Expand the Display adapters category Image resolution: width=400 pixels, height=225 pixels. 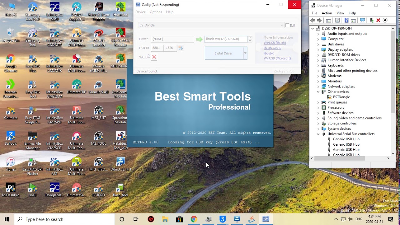click(x=318, y=49)
